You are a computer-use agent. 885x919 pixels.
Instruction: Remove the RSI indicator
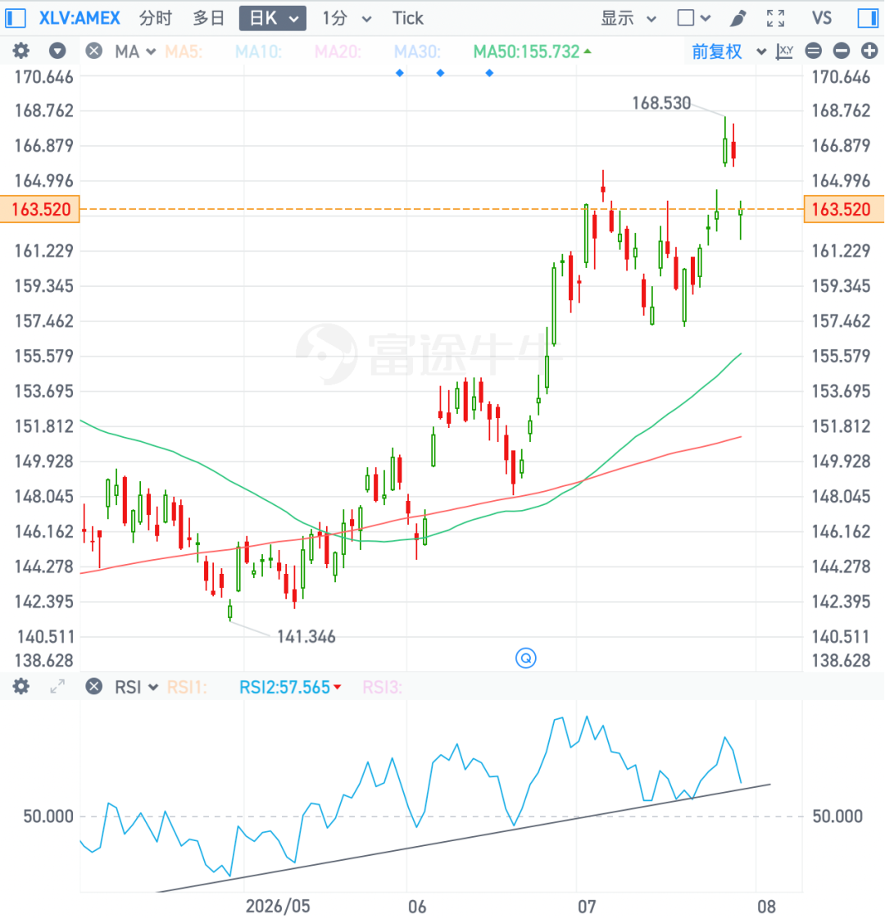(93, 686)
